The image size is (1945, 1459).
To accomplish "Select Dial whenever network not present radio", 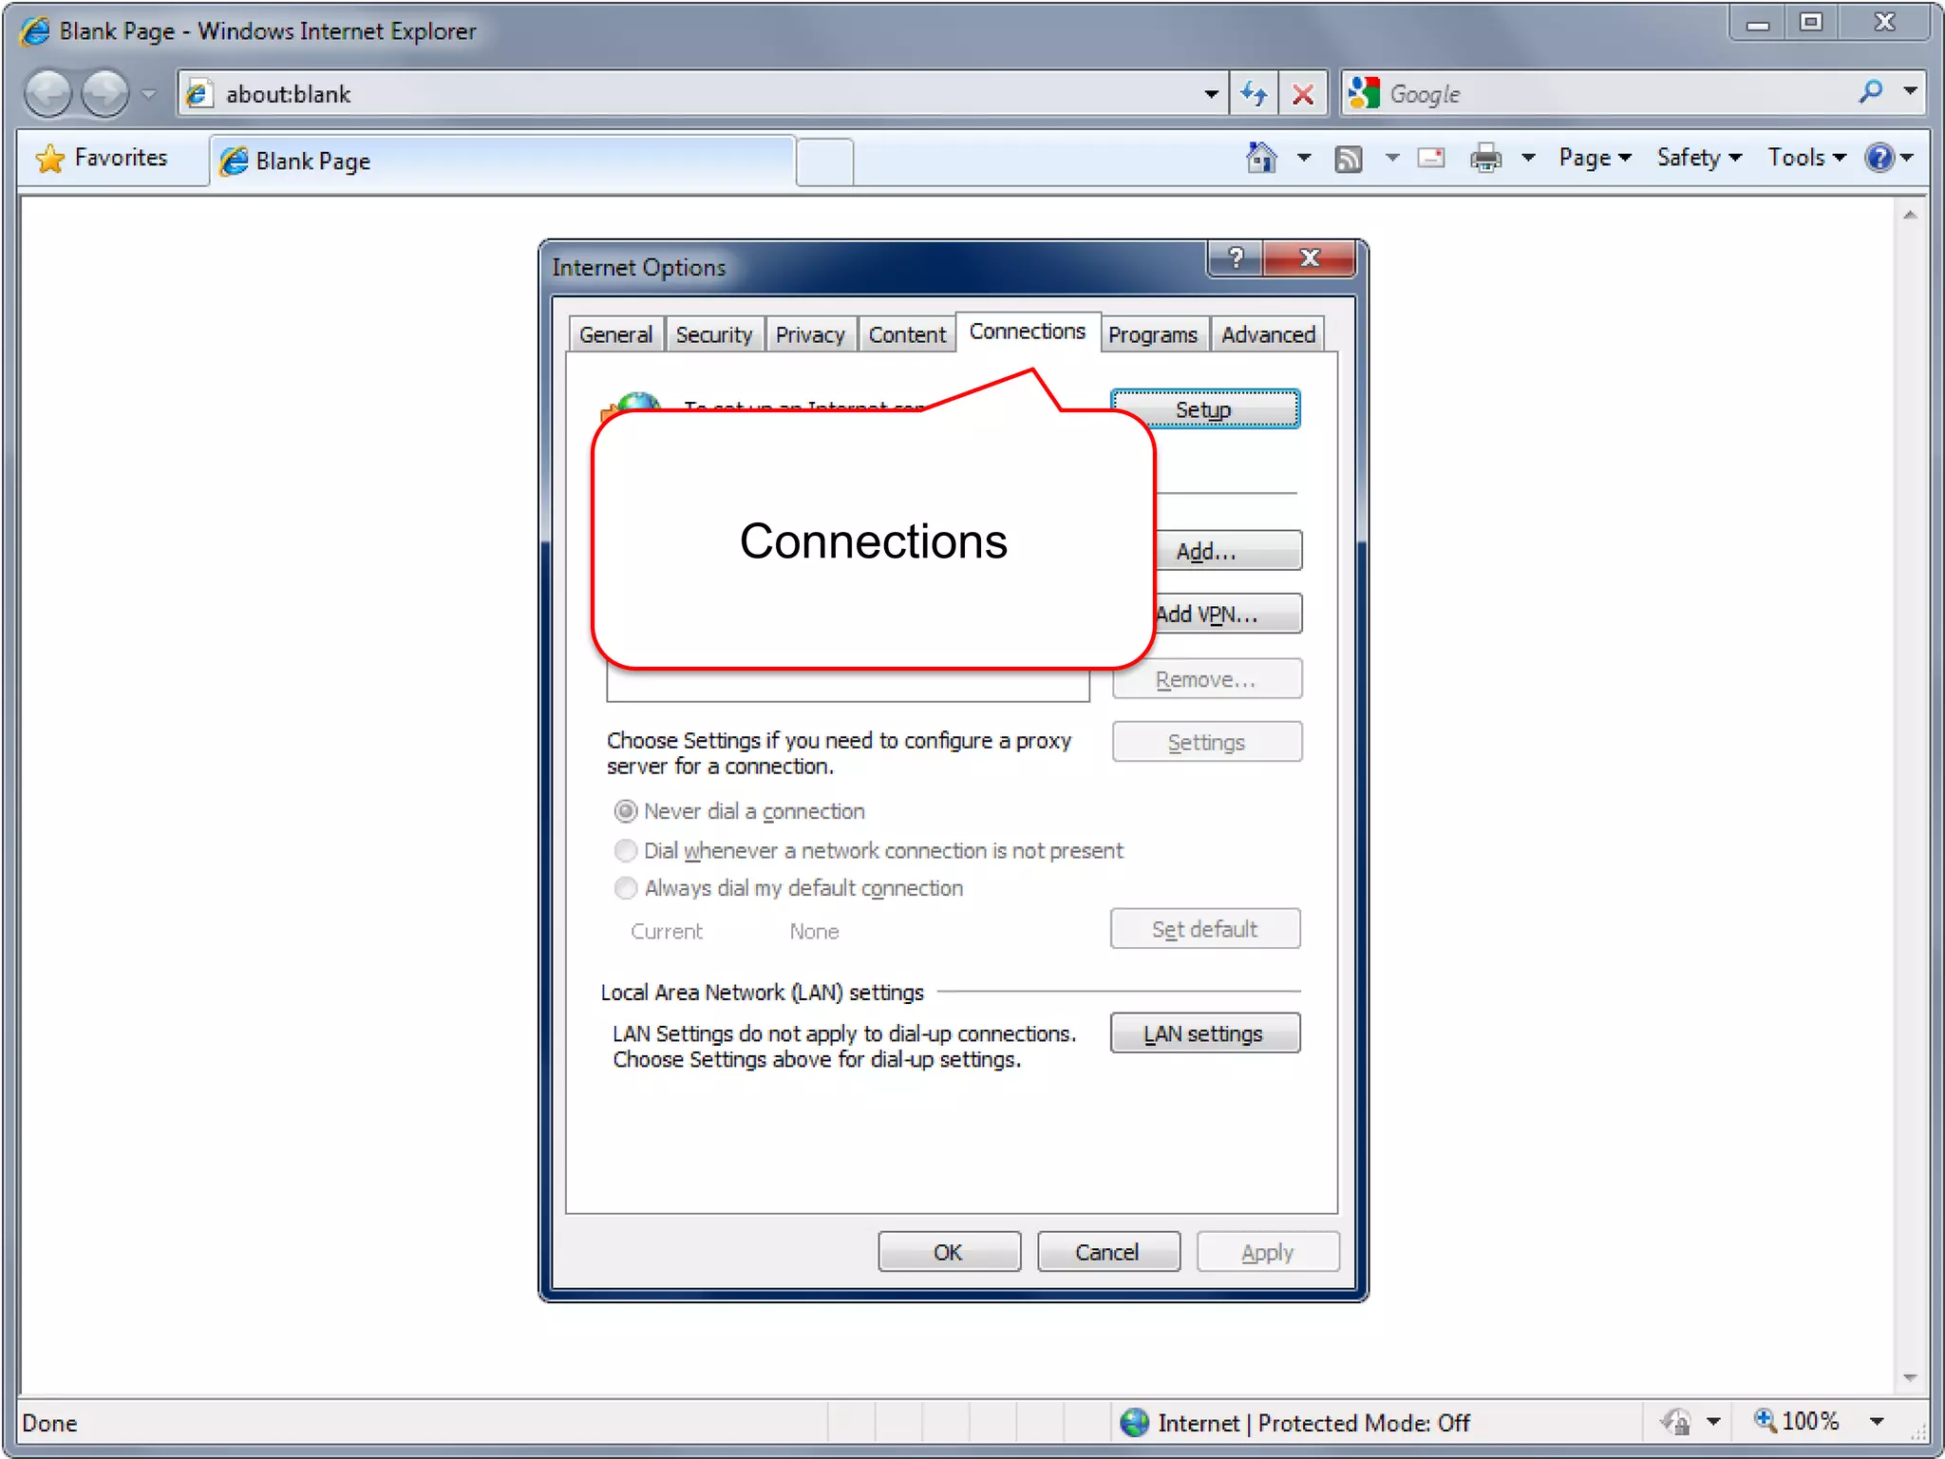I will coord(625,850).
